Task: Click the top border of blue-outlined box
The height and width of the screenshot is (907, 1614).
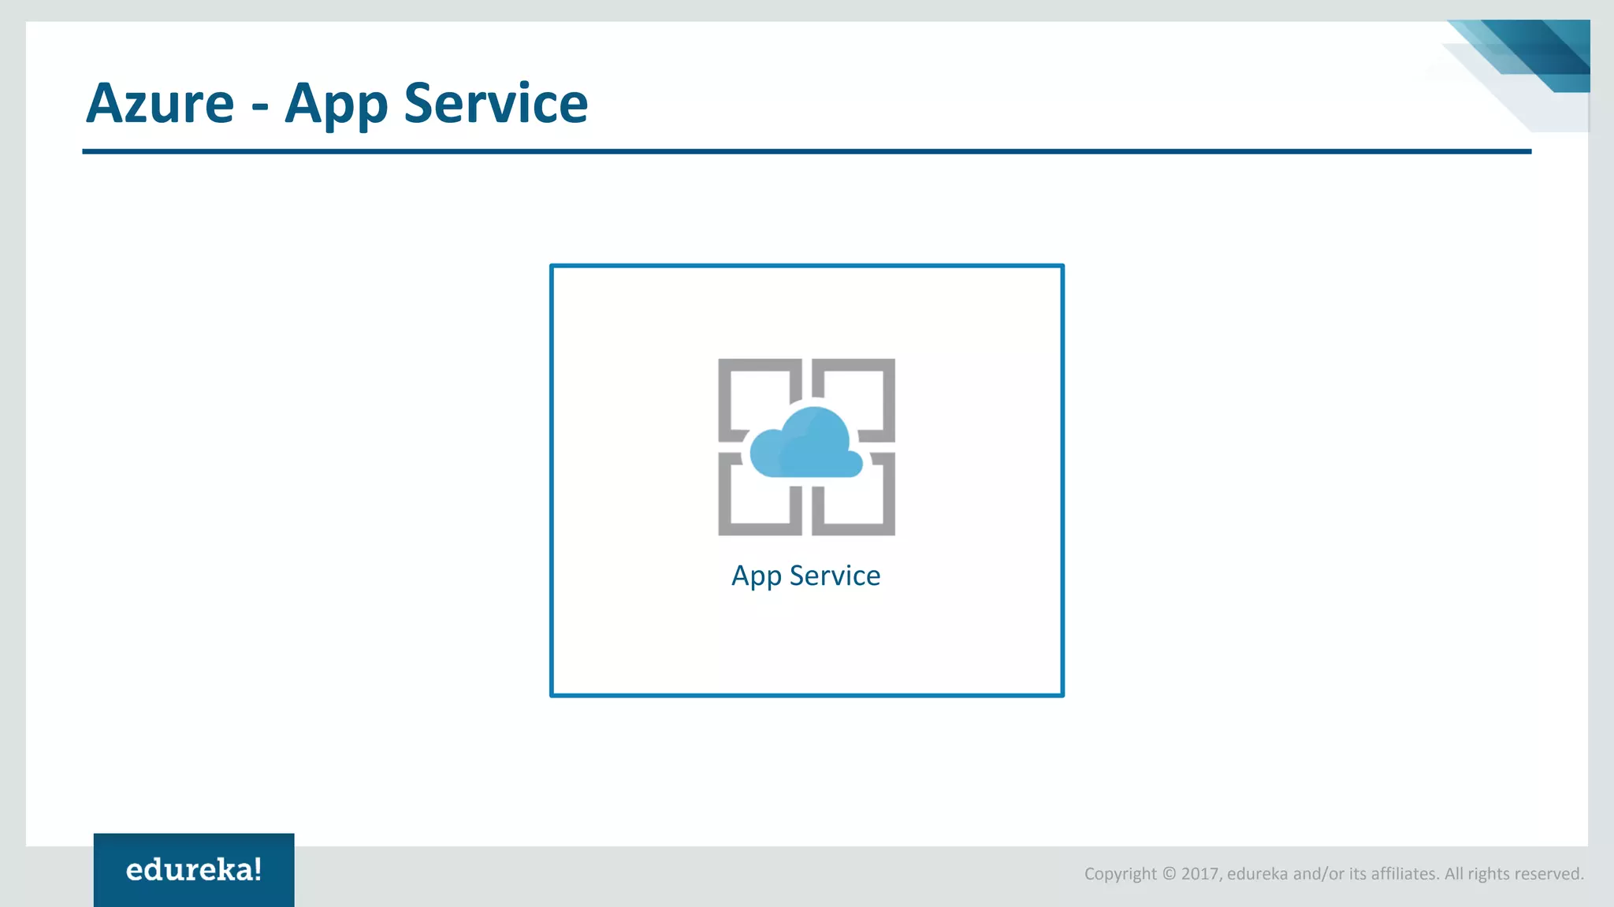Action: click(806, 266)
